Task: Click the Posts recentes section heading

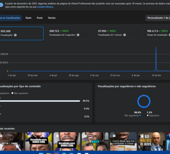Action: pos(7,129)
